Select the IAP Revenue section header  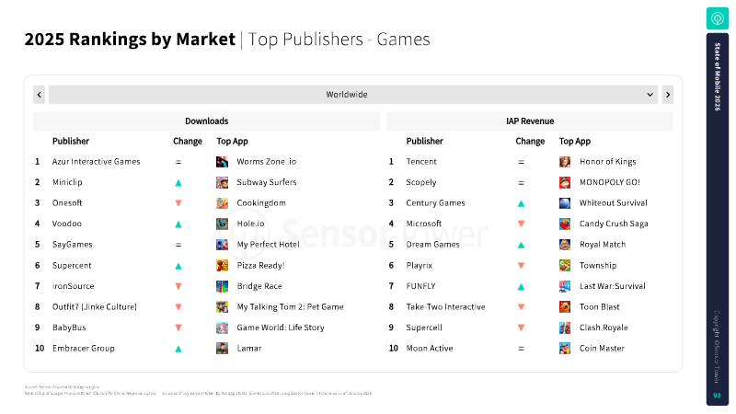530,121
